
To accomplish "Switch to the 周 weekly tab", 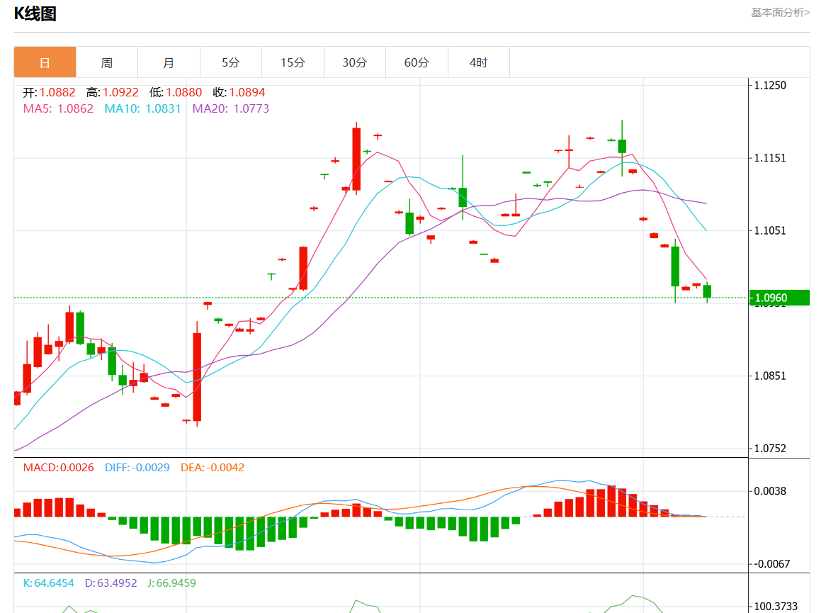I will pos(107,62).
